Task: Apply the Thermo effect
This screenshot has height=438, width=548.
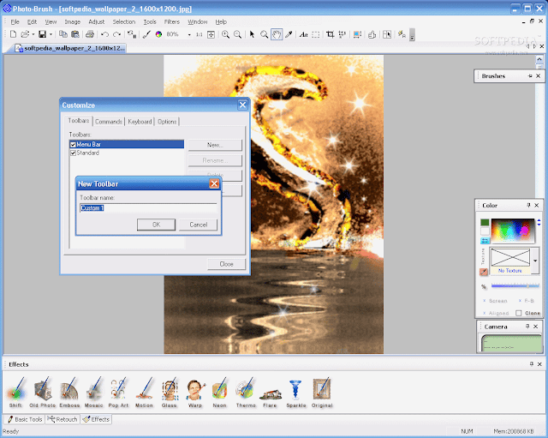Action: click(x=246, y=393)
